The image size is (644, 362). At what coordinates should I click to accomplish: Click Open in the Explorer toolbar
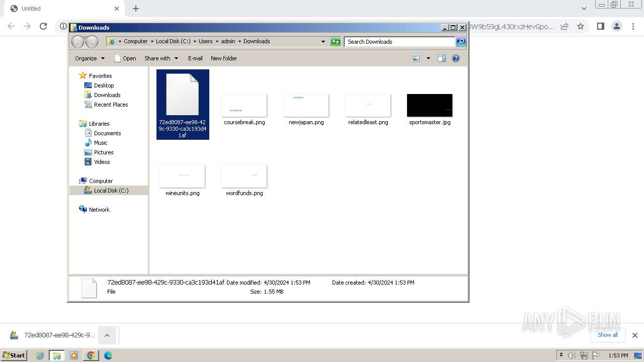(125, 58)
